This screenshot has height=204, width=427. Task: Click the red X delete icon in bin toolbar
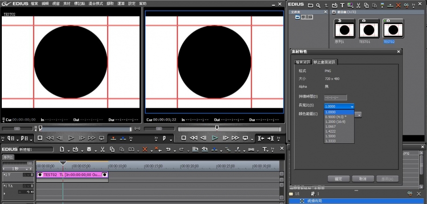[398, 5]
